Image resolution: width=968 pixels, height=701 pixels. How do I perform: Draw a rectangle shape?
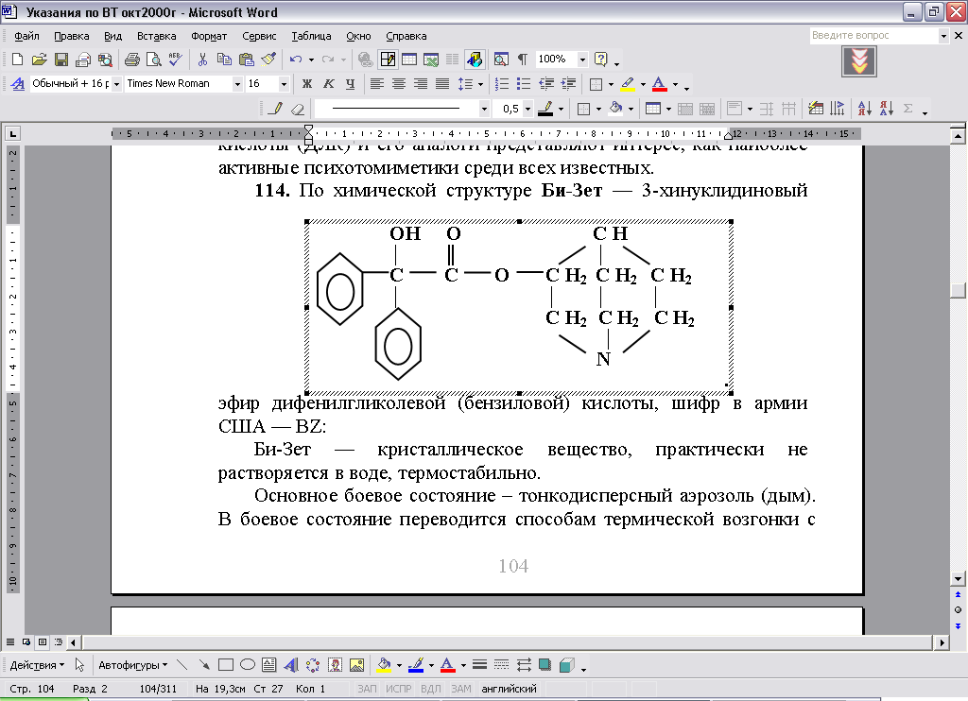pyautogui.click(x=226, y=664)
